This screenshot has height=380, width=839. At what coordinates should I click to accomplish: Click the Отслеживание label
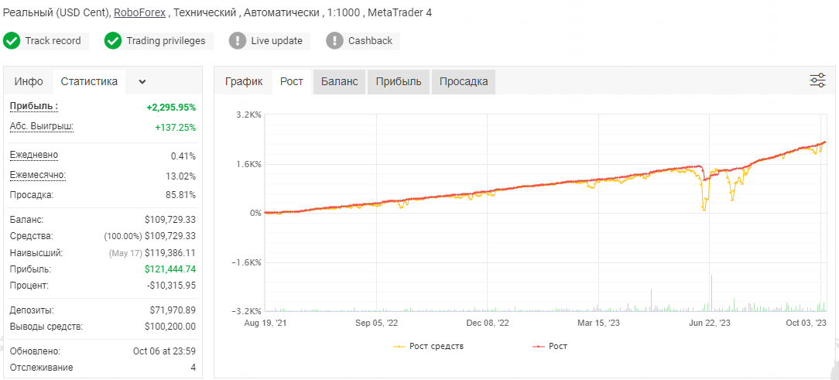pyautogui.click(x=42, y=368)
